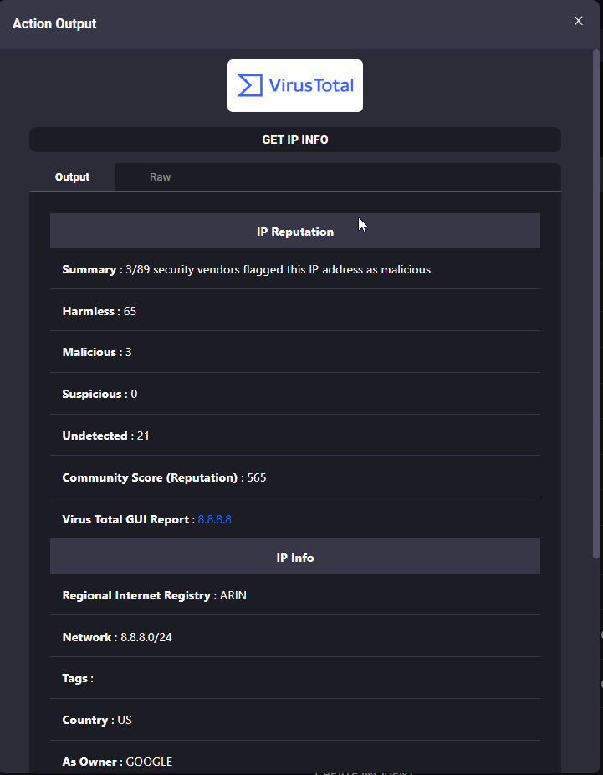603x775 pixels.
Task: Click the Country : US row
Action: click(295, 720)
